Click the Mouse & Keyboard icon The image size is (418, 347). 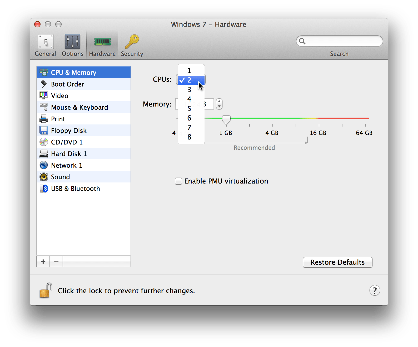click(x=44, y=107)
